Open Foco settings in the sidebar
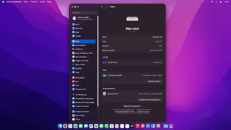231x130 pixels. 83,85
